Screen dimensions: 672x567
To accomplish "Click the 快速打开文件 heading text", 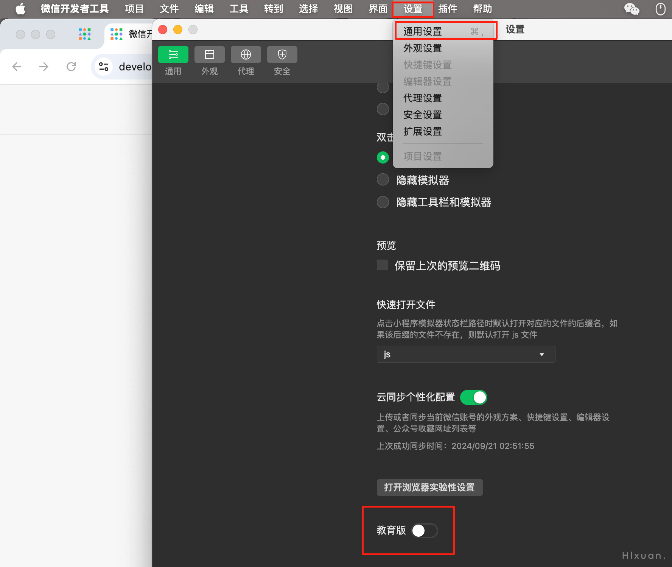I will [406, 305].
